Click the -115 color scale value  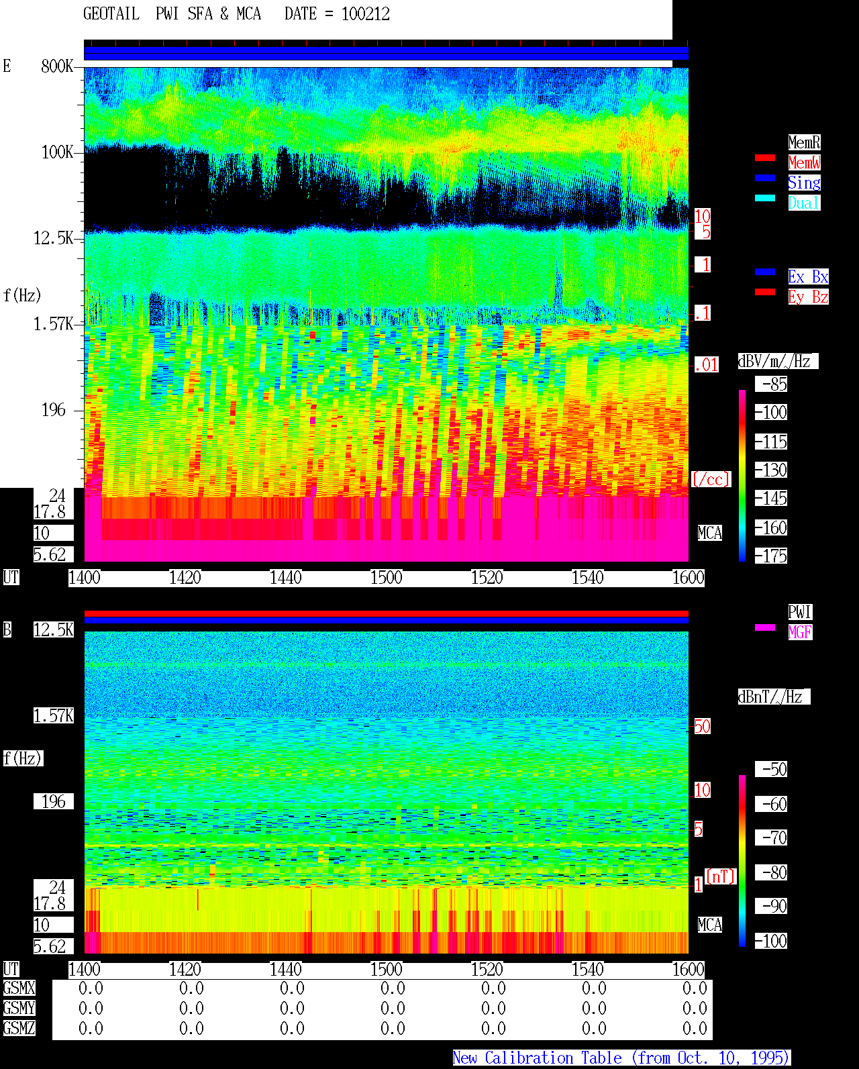tap(771, 442)
